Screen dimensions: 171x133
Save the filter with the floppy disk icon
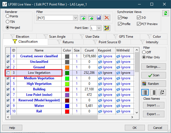point(99,18)
